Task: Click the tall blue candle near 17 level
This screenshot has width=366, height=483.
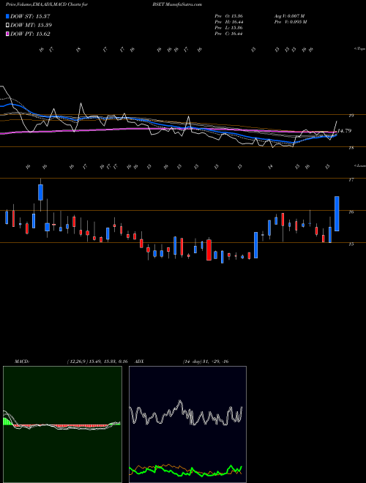Action: 41,192
